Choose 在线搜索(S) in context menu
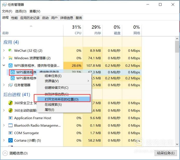The width and height of the screenshot is (180, 160). [x=64, y=105]
